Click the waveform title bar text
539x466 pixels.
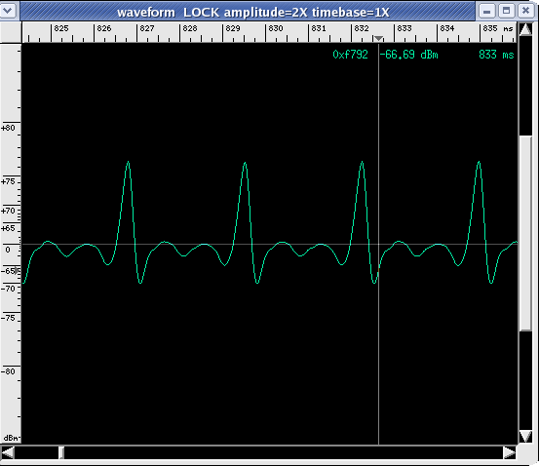253,13
